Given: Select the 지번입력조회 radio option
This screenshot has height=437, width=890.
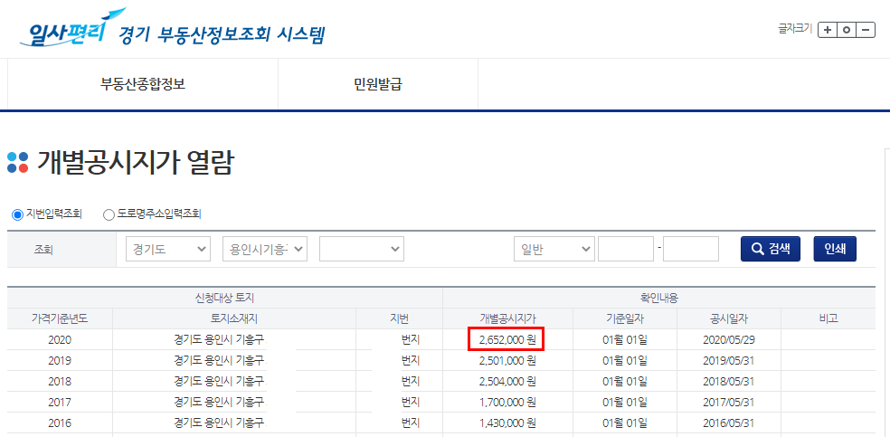Looking at the screenshot, I should pyautogui.click(x=17, y=214).
